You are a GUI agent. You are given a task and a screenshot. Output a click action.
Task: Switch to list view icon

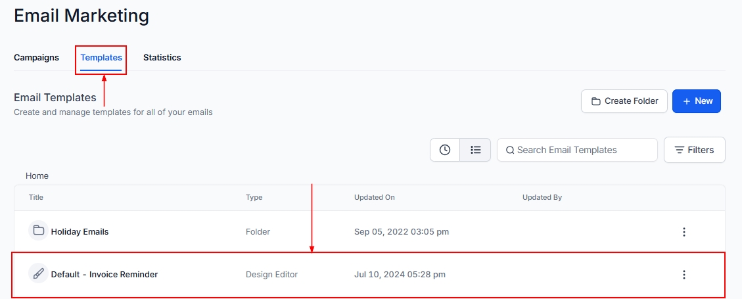(x=476, y=150)
